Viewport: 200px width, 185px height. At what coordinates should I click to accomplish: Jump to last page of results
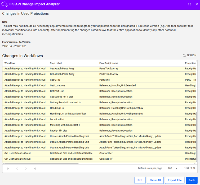point(35,169)
